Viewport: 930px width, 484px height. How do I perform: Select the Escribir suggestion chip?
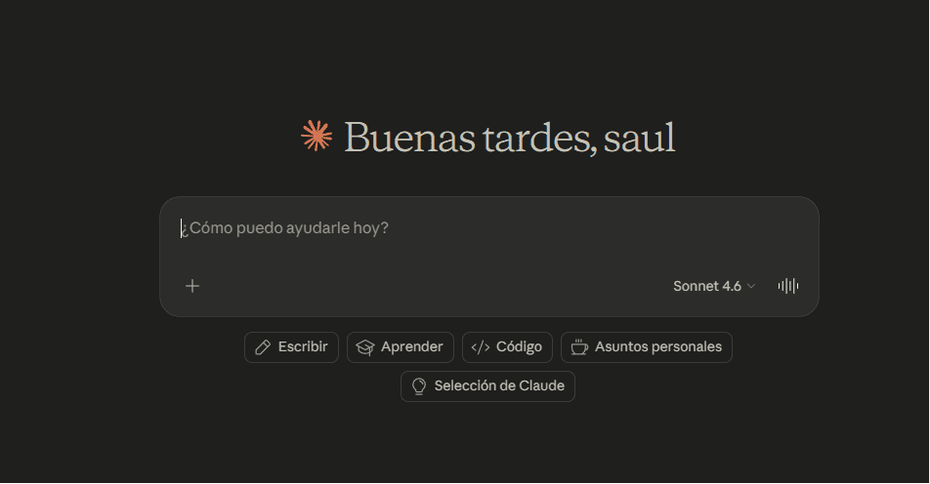pyautogui.click(x=291, y=347)
